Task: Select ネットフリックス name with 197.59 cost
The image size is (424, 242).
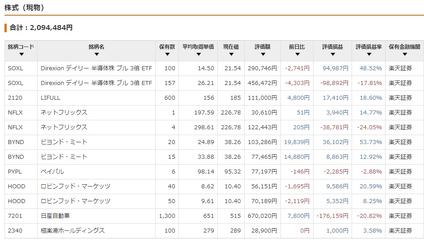Action: click(64, 112)
